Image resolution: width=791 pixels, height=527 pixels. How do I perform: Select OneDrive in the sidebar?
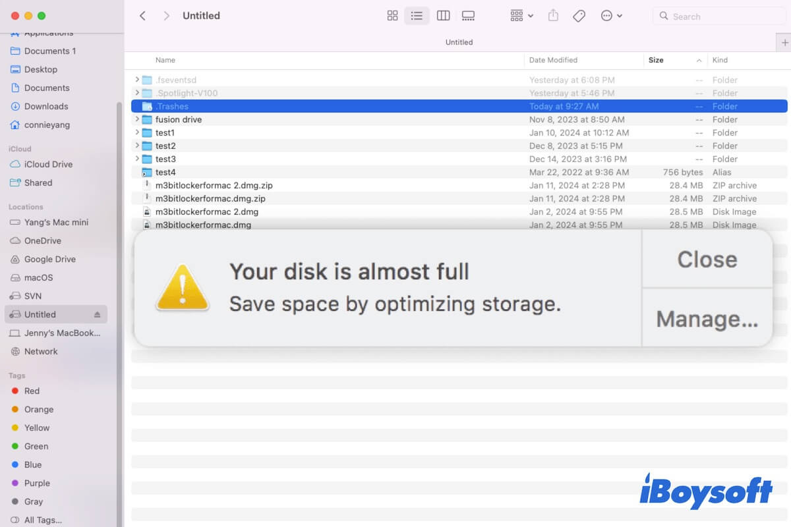coord(42,240)
